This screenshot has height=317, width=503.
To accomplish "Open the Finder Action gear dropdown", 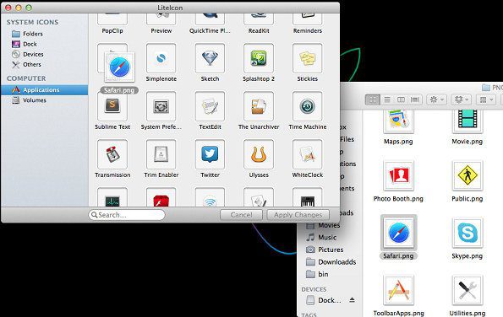I will pos(436,99).
